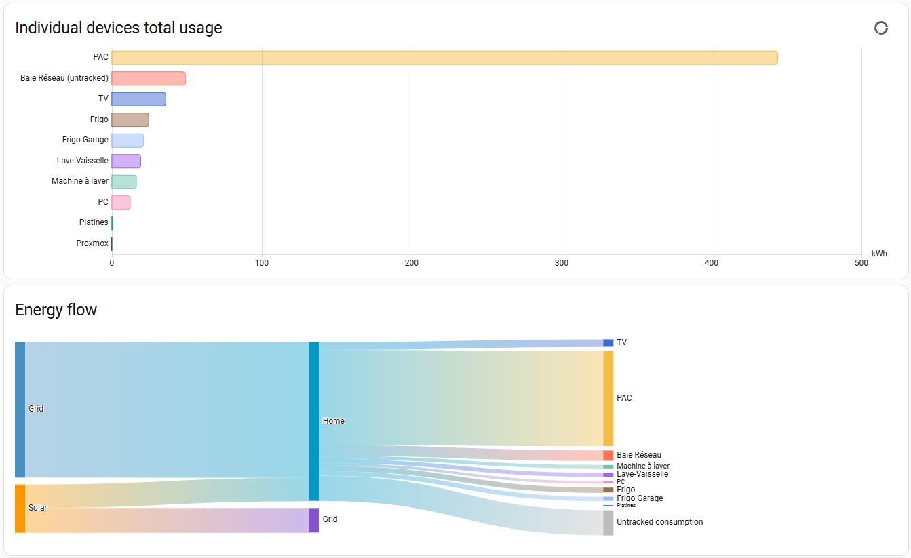
Task: Click the blue Grid source node
Action: [x=20, y=410]
